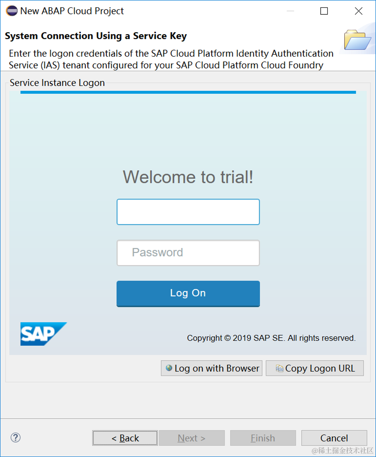Cancel the New ABAP Cloud Project wizard

click(x=334, y=438)
